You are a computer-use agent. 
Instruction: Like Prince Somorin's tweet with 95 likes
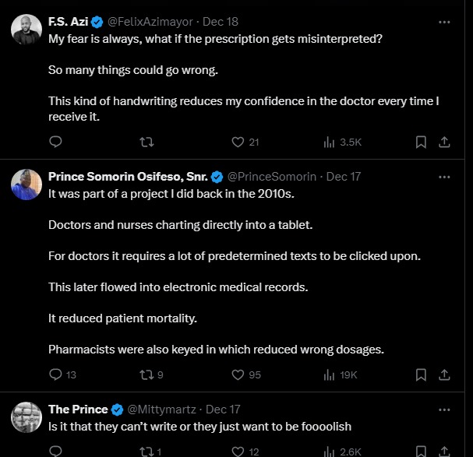pyautogui.click(x=238, y=374)
